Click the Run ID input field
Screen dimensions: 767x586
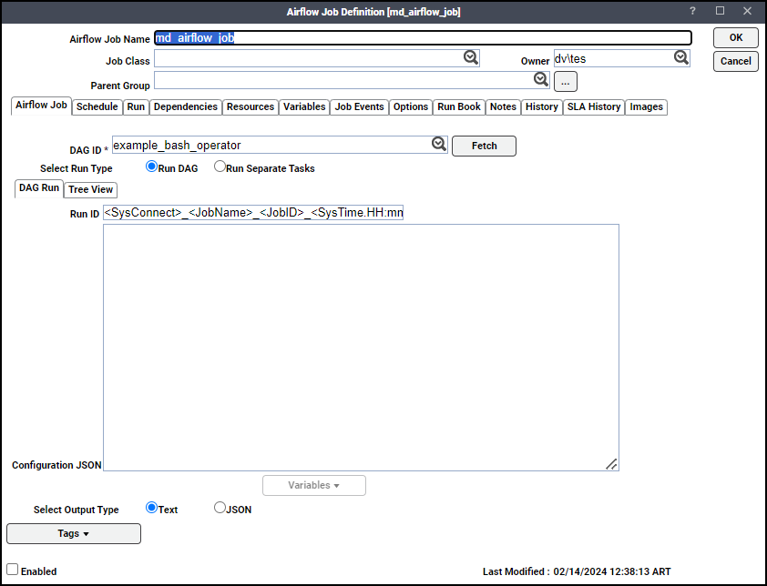pos(253,213)
